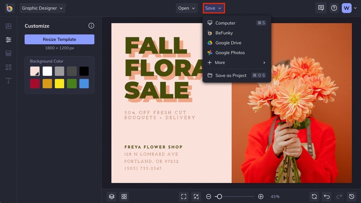Open the History icon at bottom right
The image size is (361, 203).
click(x=351, y=197)
